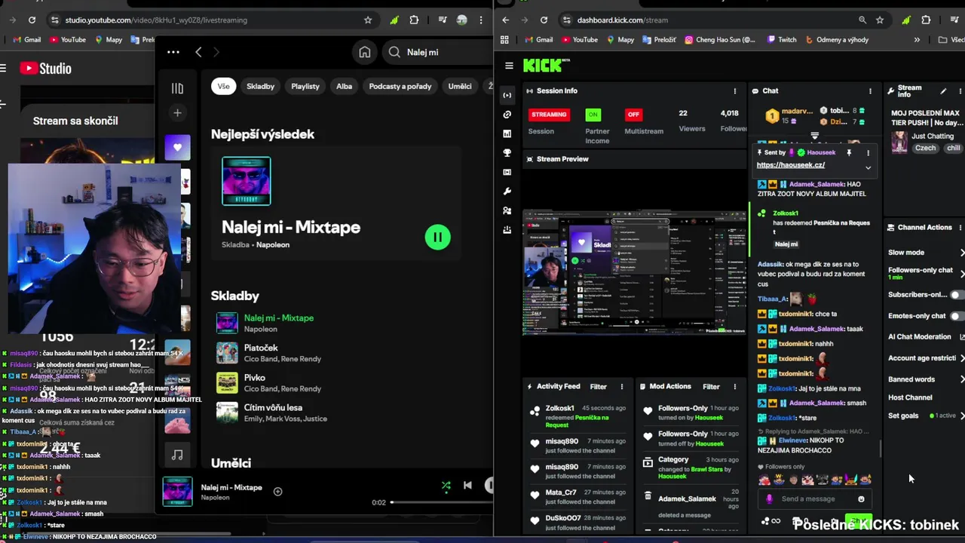Add current song to library with plus circle
965x543 pixels.
[x=277, y=492]
